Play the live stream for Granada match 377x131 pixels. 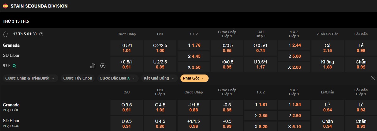point(103,66)
